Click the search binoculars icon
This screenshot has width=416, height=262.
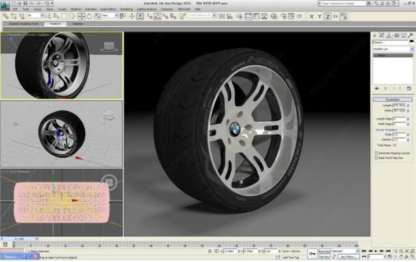368,3
